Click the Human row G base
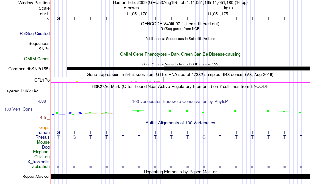310x184 pixels. click(x=58, y=132)
